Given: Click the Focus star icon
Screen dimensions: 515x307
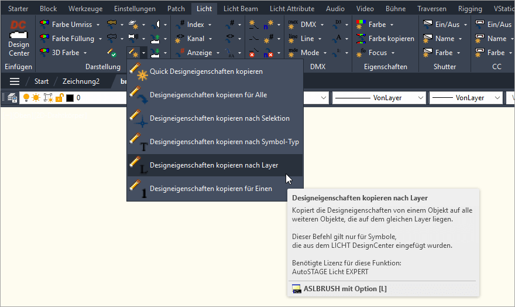Looking at the screenshot, I should (x=361, y=53).
